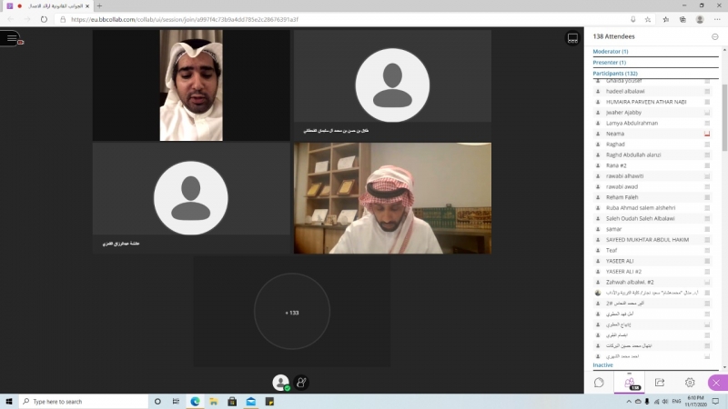Open the session menu hamburger button
Image resolution: width=728 pixels, height=409 pixels.
point(11,38)
